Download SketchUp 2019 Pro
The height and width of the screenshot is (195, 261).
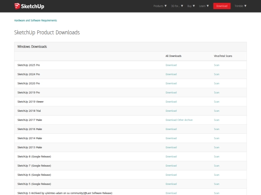click(x=171, y=92)
